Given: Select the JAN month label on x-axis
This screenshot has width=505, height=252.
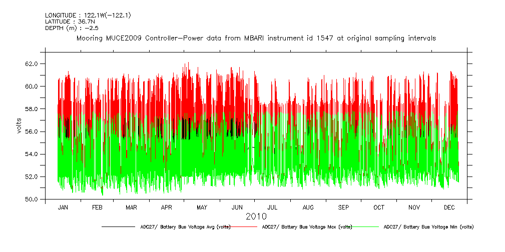Looking at the screenshot, I should click(63, 207).
